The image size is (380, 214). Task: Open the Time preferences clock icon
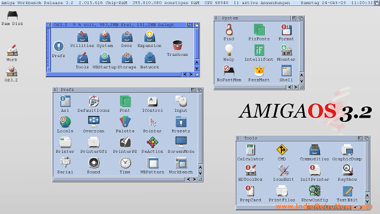tap(125, 163)
